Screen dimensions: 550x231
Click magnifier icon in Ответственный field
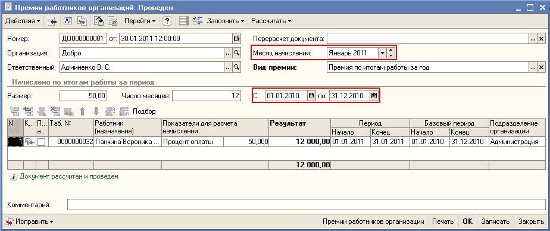236,67
